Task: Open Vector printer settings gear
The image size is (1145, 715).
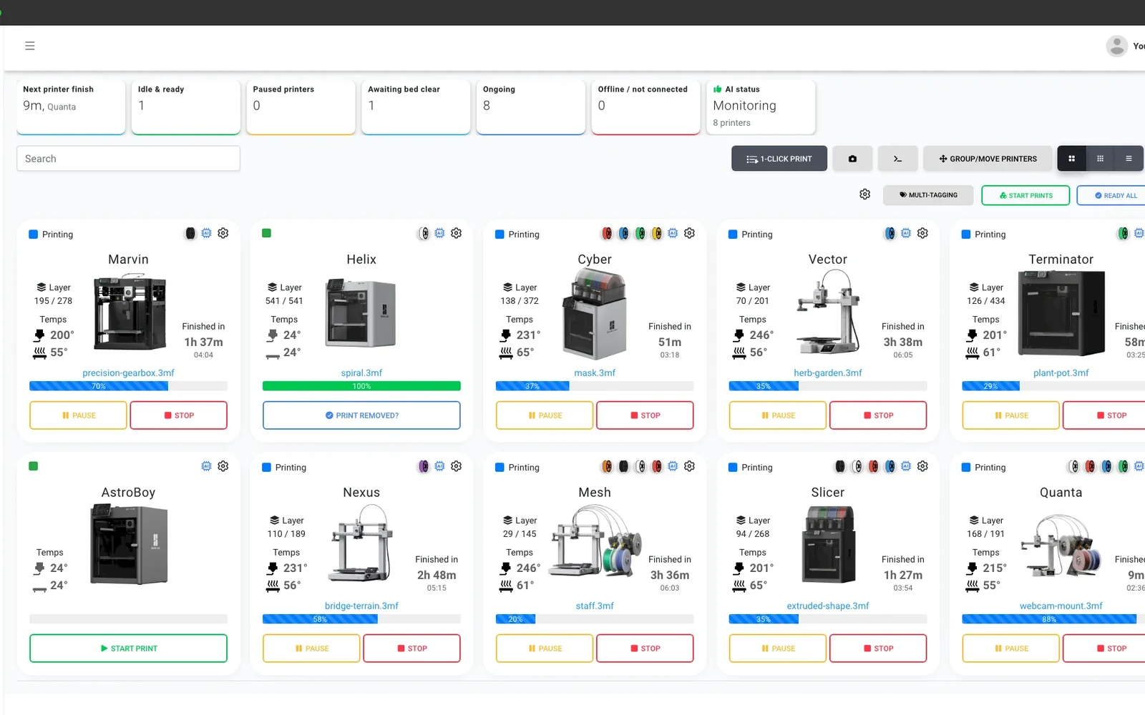Action: (922, 233)
